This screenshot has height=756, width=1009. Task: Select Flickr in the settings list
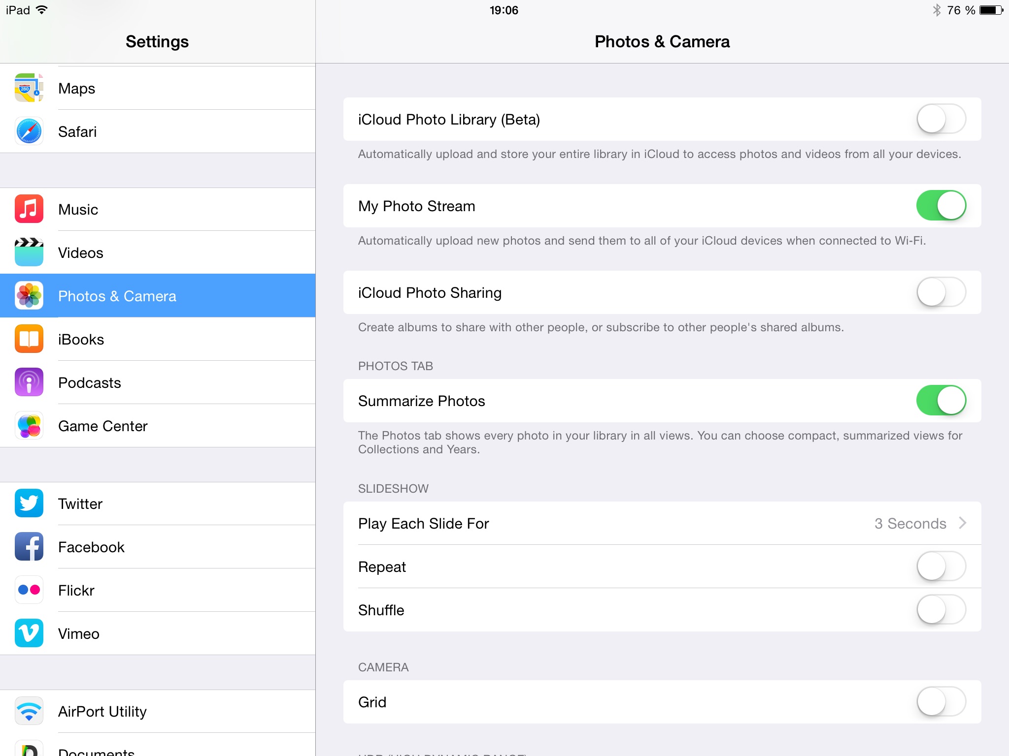[158, 590]
